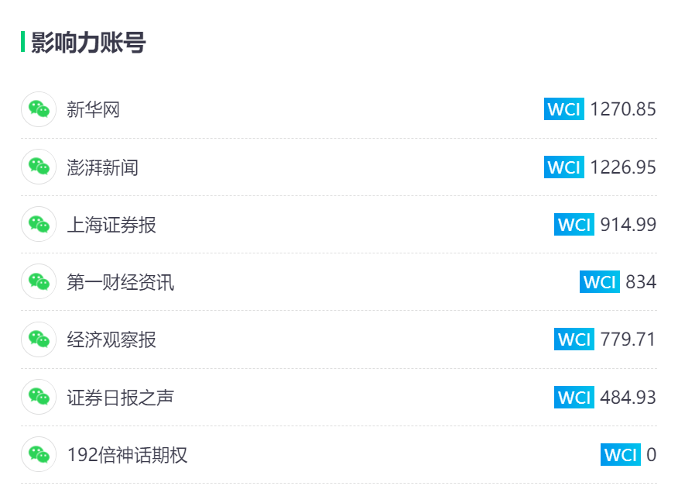Click the WeChat icon beside 192倍神话期权
Screen dimensions: 678x503
(39, 454)
